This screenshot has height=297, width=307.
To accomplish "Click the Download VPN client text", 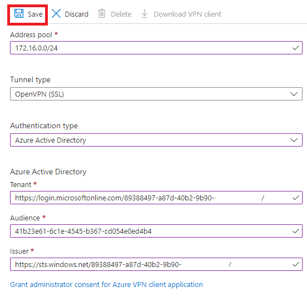I will 187,14.
